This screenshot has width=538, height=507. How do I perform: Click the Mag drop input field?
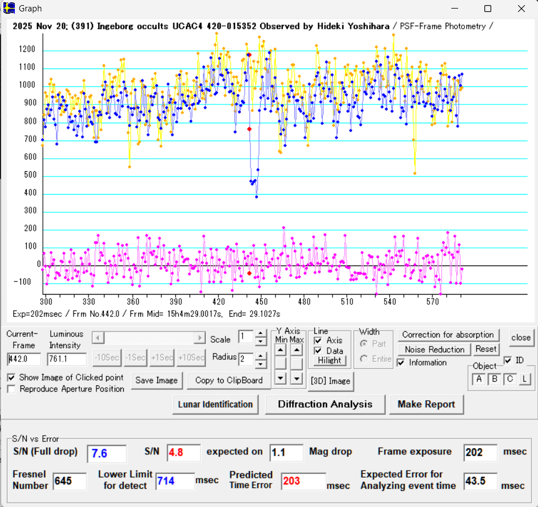(x=286, y=452)
